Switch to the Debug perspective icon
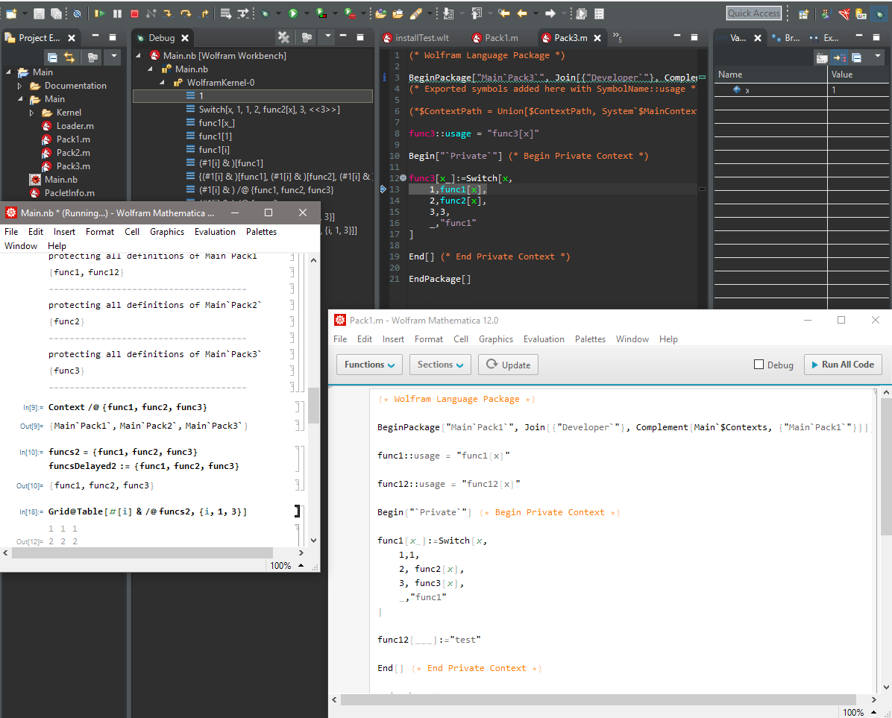 point(879,13)
